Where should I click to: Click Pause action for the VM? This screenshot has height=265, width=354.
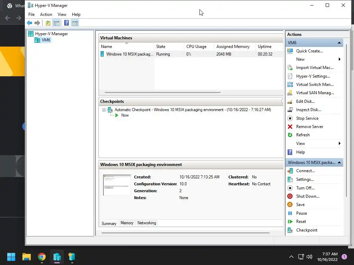tap(301, 213)
